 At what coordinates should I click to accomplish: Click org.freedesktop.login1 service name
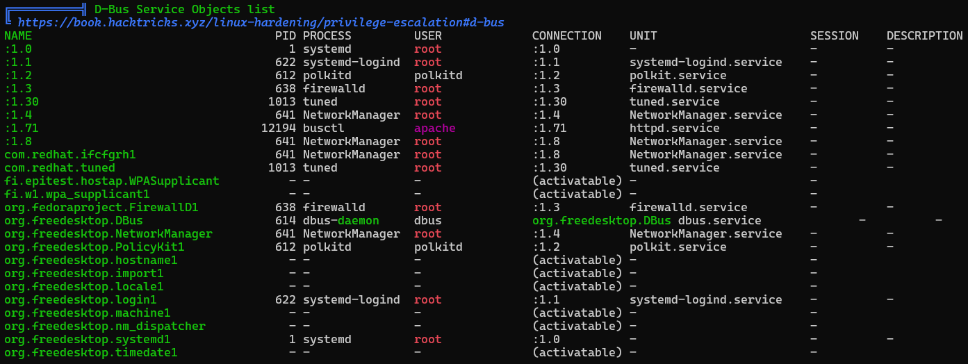[x=81, y=299]
